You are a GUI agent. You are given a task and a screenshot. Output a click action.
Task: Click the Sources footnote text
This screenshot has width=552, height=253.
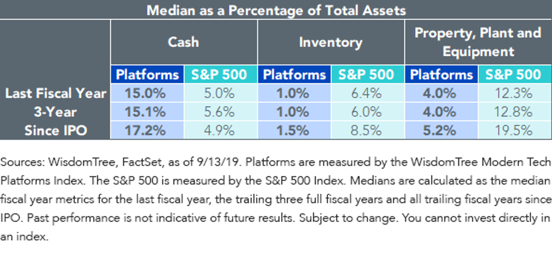(276, 200)
